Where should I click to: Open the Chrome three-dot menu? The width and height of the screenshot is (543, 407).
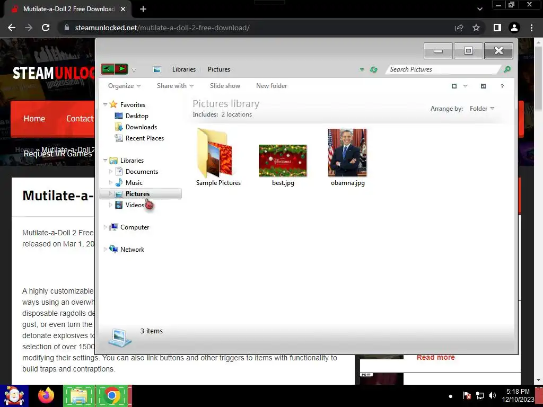[x=531, y=28]
